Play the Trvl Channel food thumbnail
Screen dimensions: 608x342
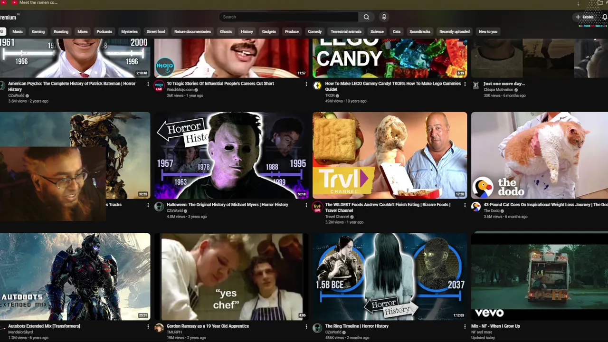(389, 155)
